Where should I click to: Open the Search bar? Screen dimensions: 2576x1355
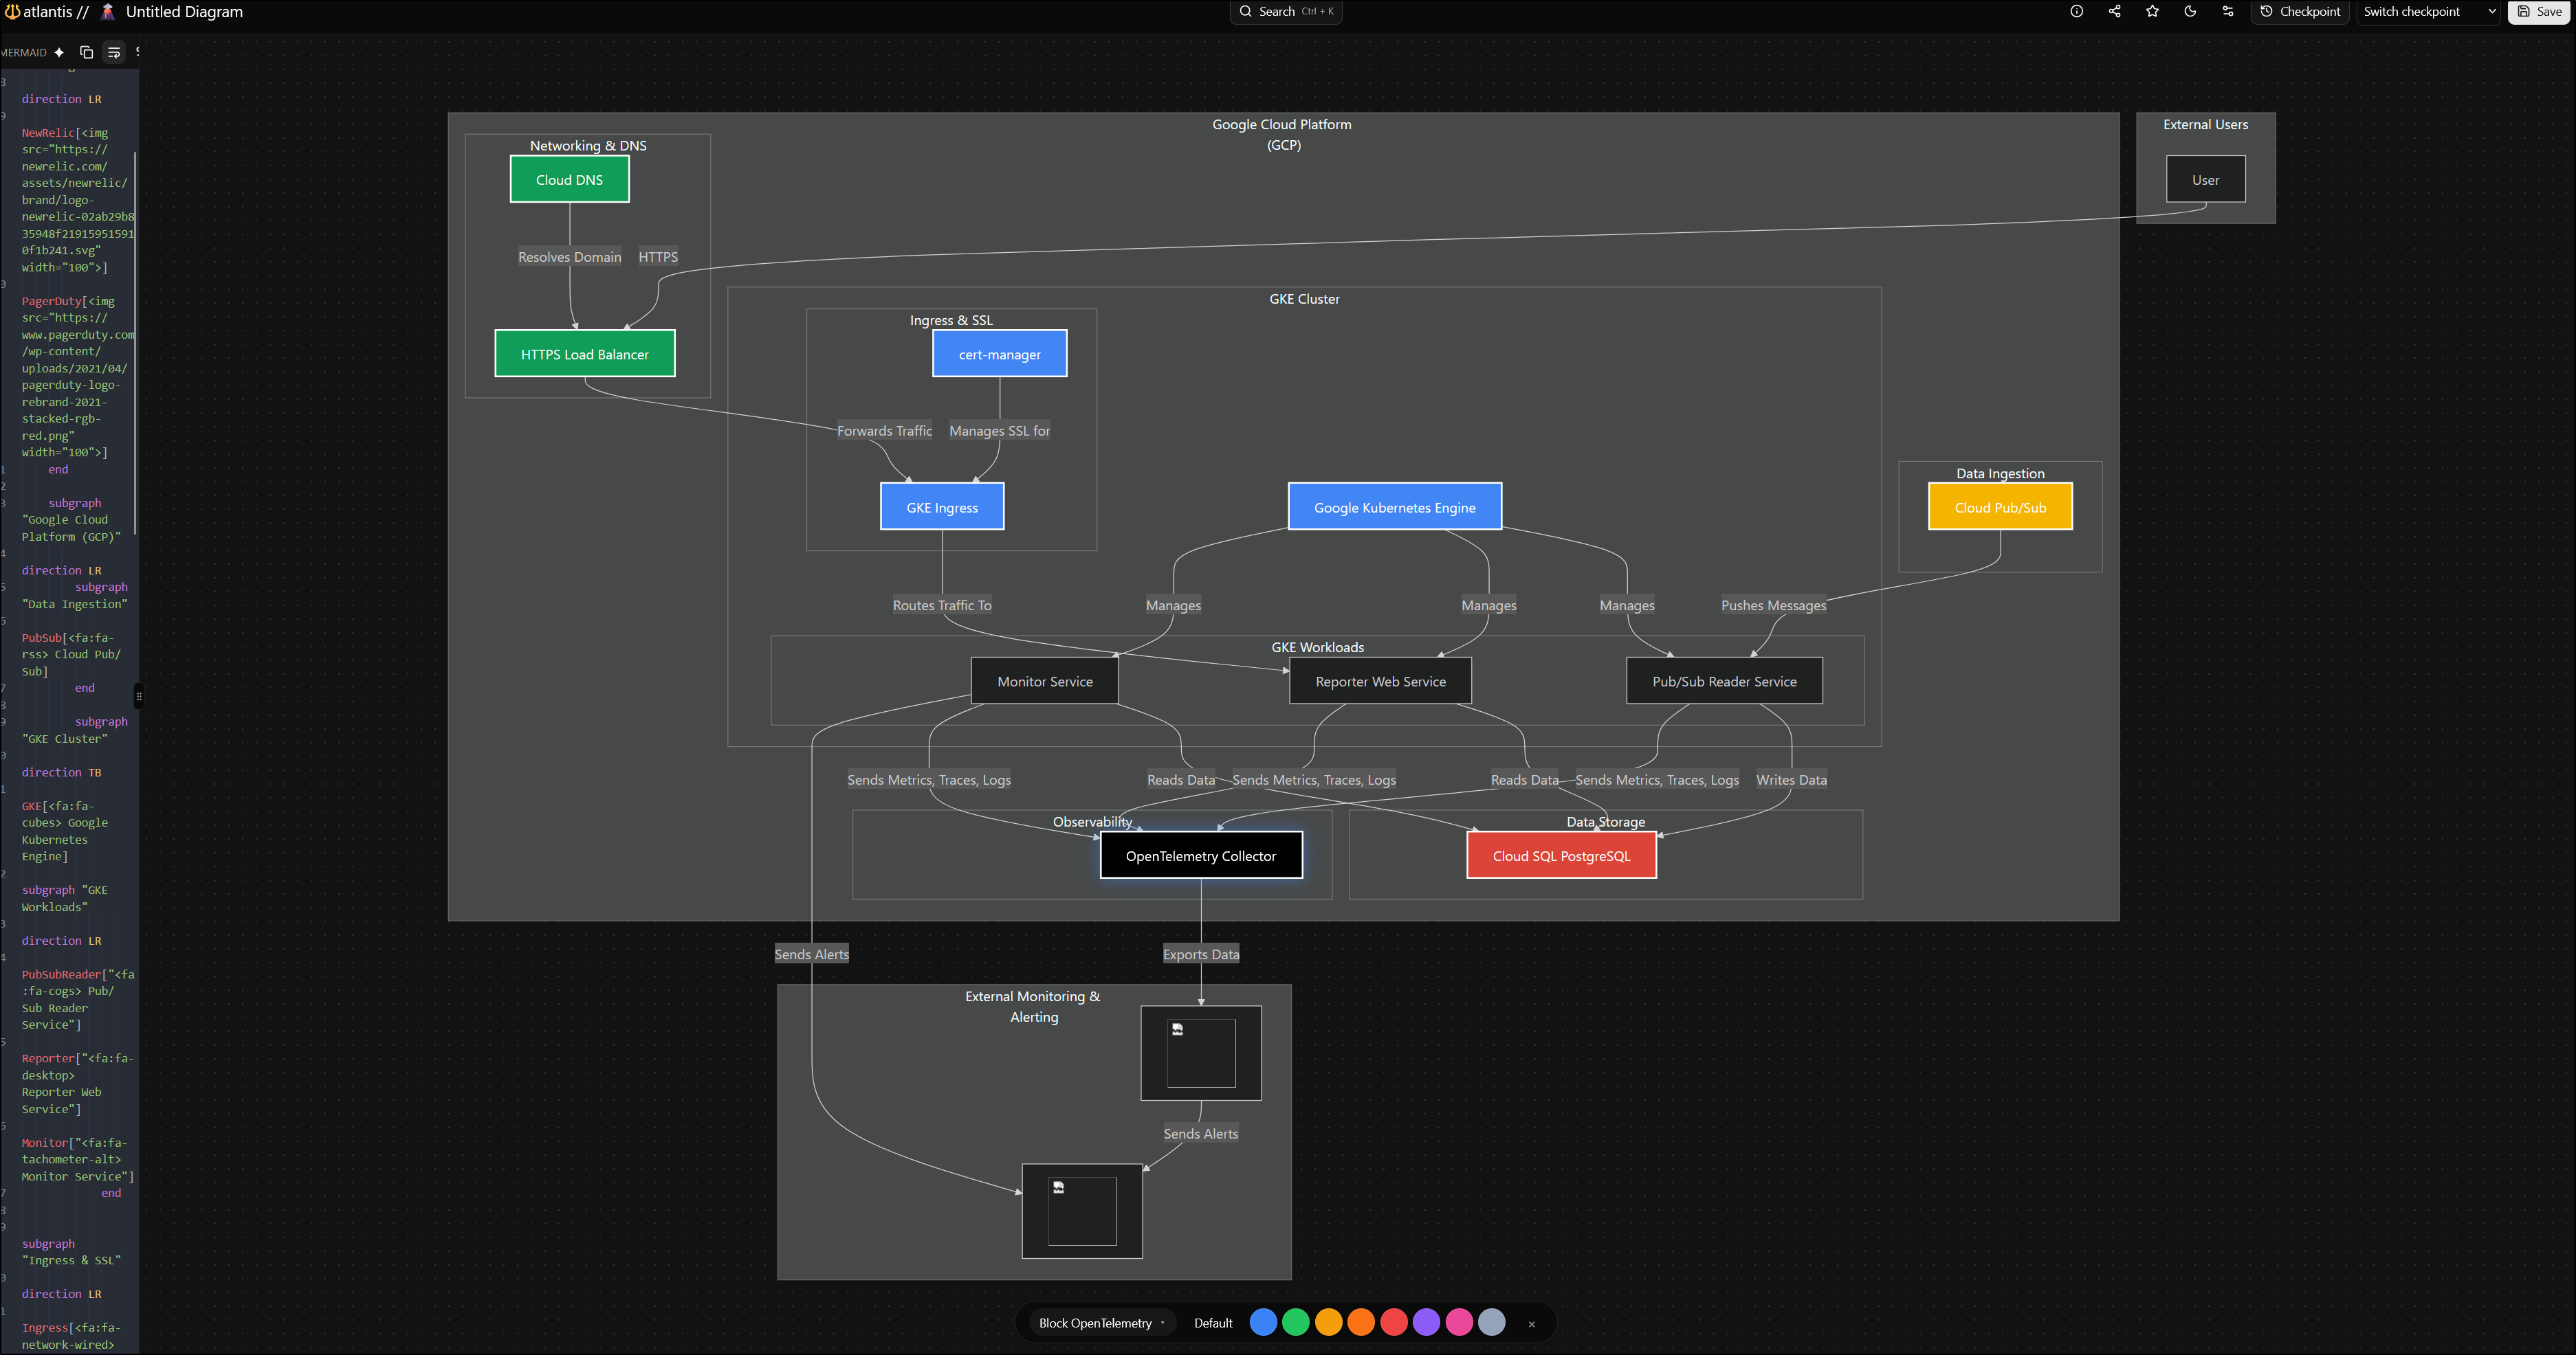[x=1285, y=12]
